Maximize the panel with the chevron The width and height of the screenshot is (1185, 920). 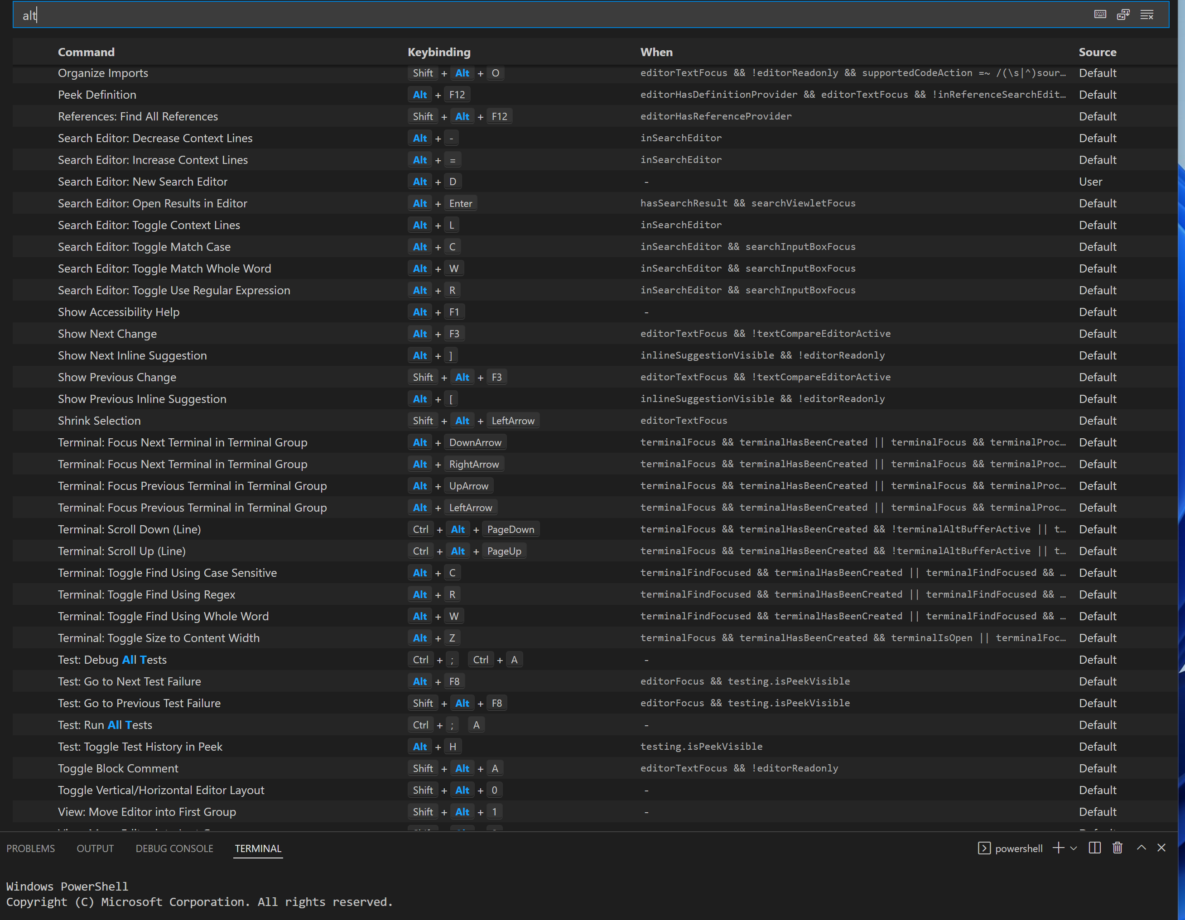1141,848
